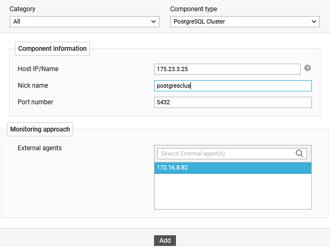Open the Category dropdown showing All
This screenshot has width=330, height=247.
coord(84,22)
